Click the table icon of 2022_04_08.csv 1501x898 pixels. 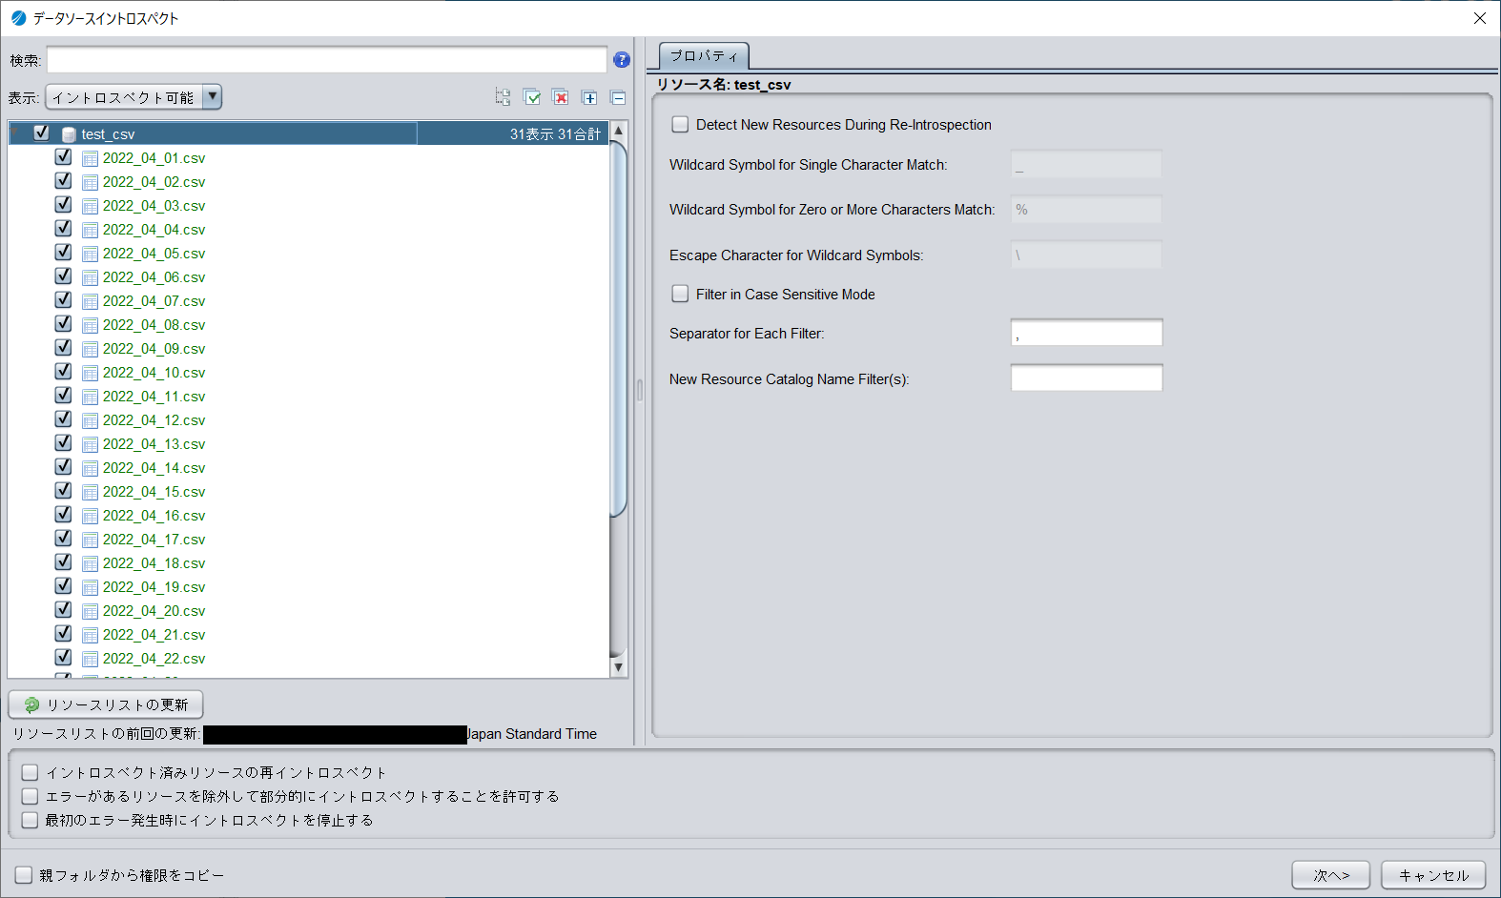91,325
